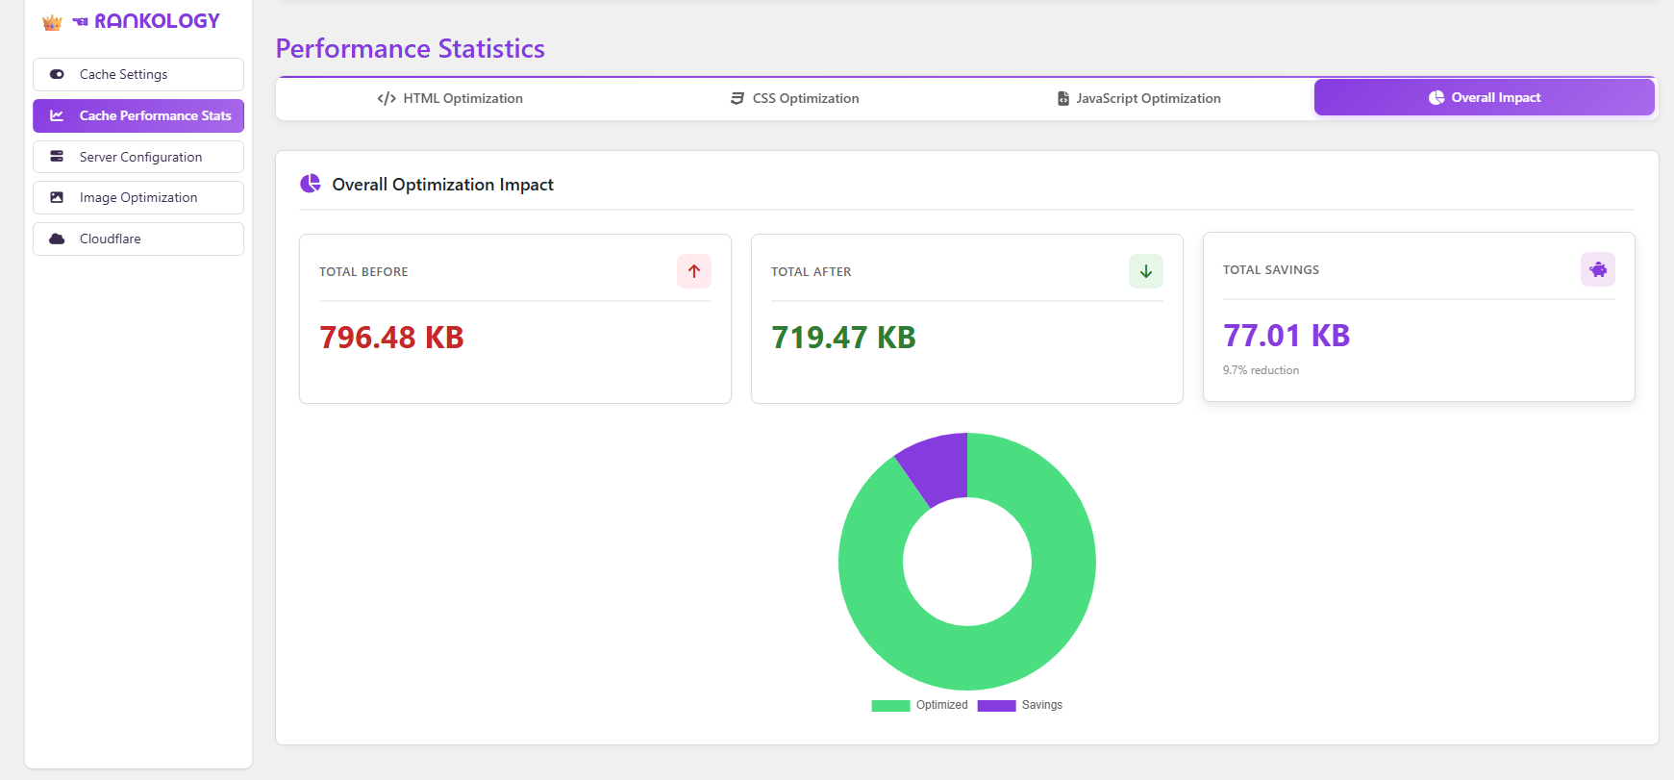Click the red up-arrow Total Before icon
1674x780 pixels.
point(693,271)
